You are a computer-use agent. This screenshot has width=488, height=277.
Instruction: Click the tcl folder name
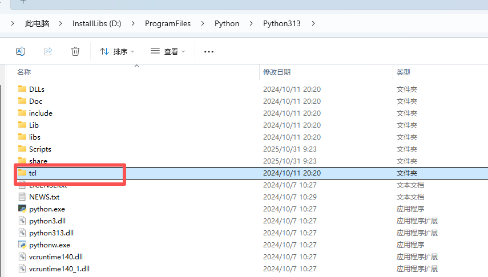(33, 173)
